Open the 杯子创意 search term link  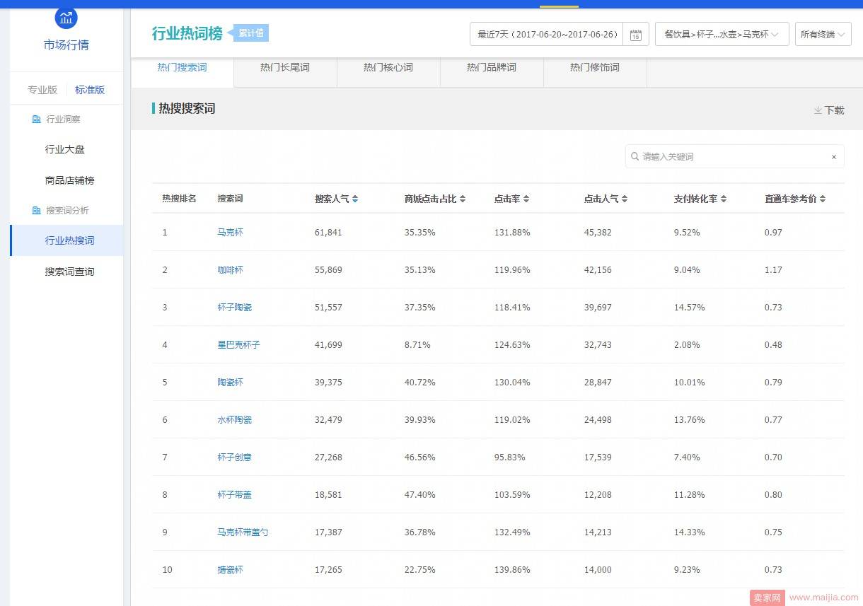pyautogui.click(x=234, y=458)
